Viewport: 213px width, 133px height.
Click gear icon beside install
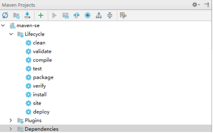coord(28,95)
